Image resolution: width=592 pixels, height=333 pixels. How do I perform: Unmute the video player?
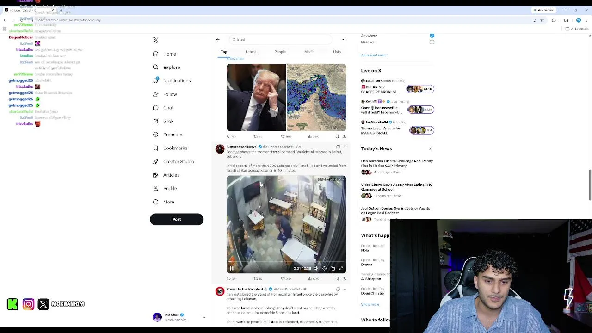click(316, 268)
